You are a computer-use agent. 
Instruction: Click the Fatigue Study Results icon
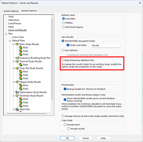point(17,82)
